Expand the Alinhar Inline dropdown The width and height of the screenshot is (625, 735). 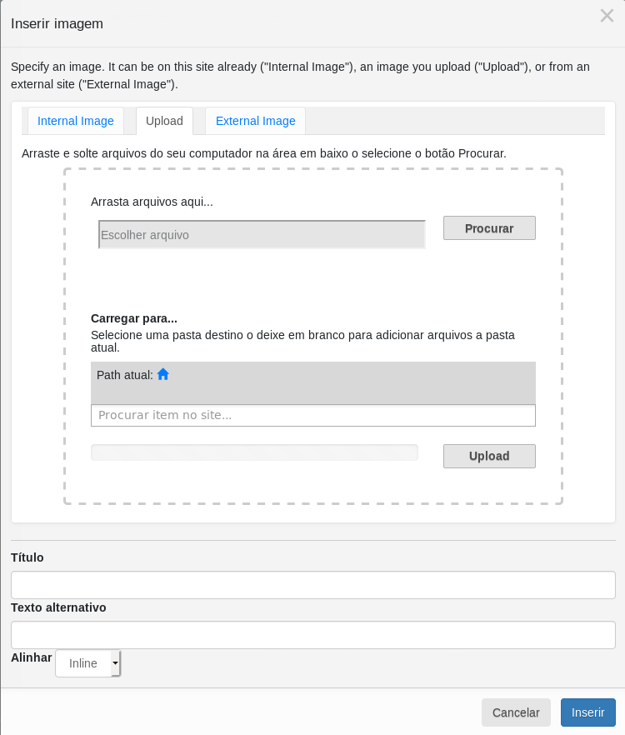point(88,663)
